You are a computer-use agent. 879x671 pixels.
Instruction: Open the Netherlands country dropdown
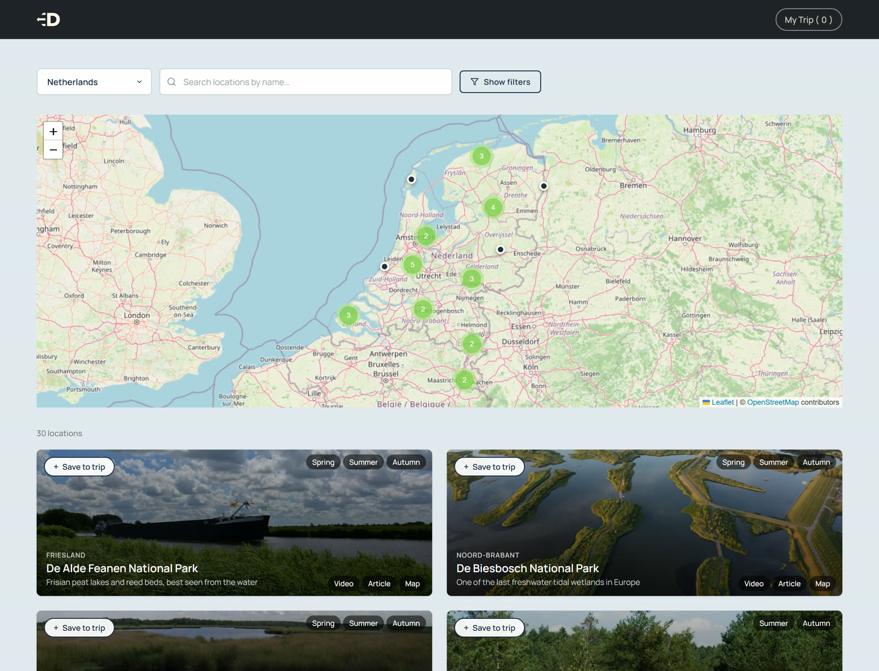[94, 82]
